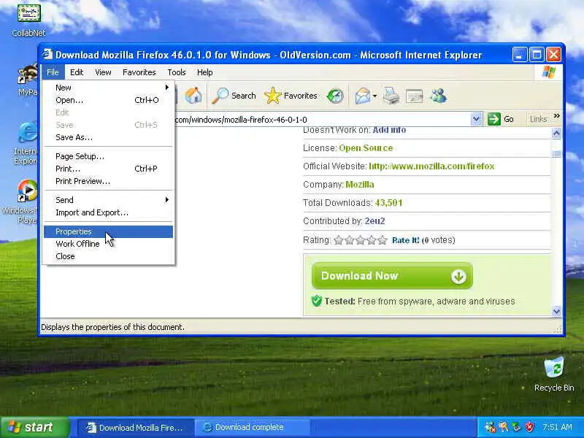The image size is (584, 438).
Task: Select Print... menu entry
Action: (x=108, y=169)
